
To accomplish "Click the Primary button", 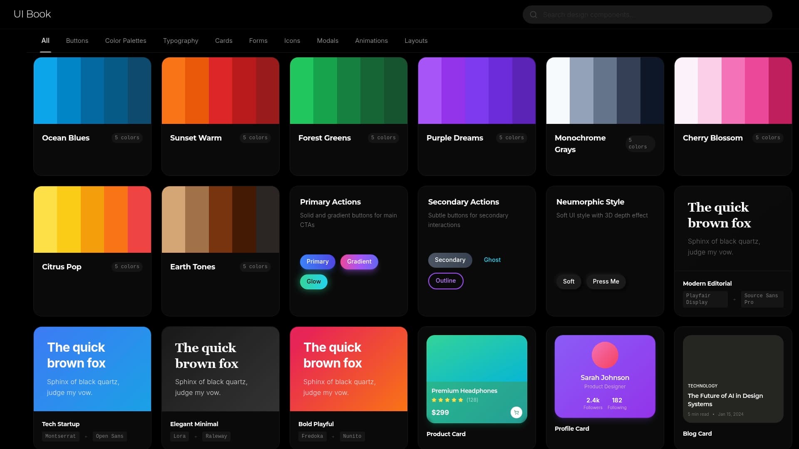I will point(317,262).
